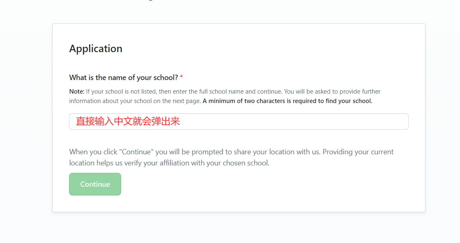
Task: Click the red Chinese hint text in the field
Action: (x=128, y=121)
